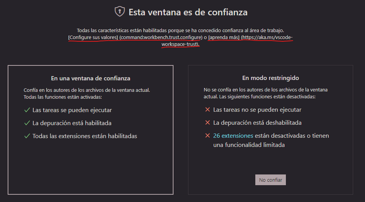Image resolution: width=365 pixels, height=202 pixels.
Task: Click the No se confía en los autores paragraph
Action: pyautogui.click(x=266, y=93)
